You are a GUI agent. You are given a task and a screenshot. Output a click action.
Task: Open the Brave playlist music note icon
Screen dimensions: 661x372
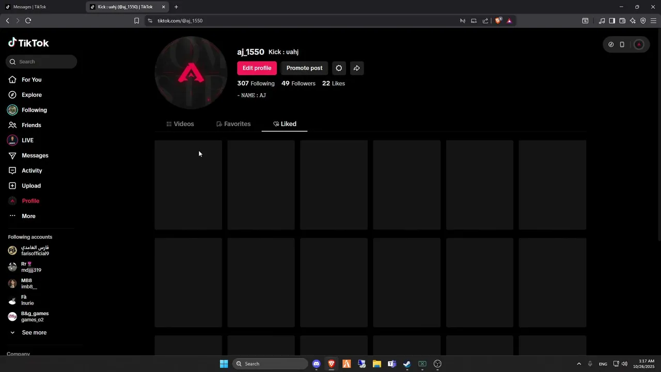tap(602, 21)
